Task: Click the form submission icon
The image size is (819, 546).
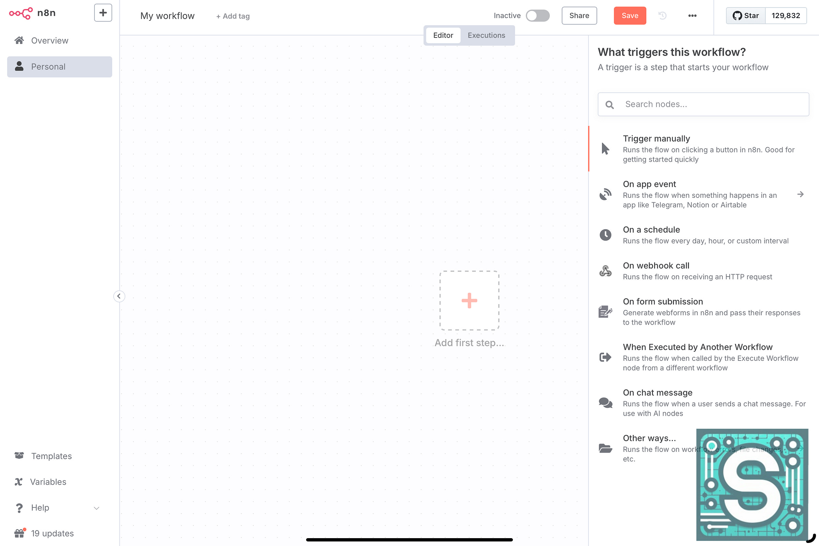Action: 605,312
